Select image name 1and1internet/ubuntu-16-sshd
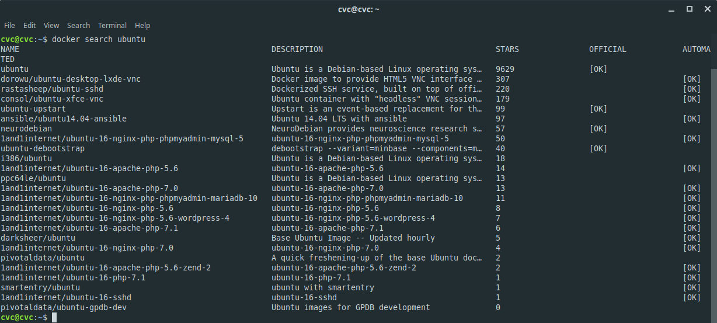This screenshot has width=717, height=323. click(66, 297)
